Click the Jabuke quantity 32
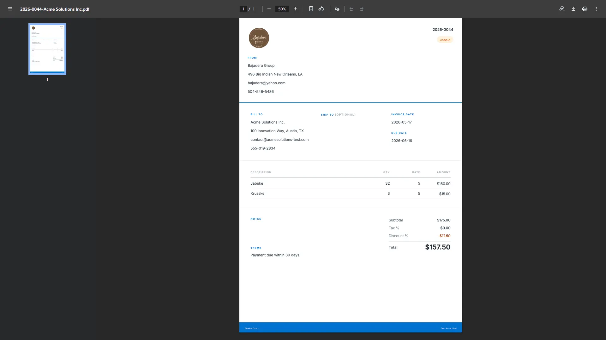The width and height of the screenshot is (606, 340). coord(387,183)
